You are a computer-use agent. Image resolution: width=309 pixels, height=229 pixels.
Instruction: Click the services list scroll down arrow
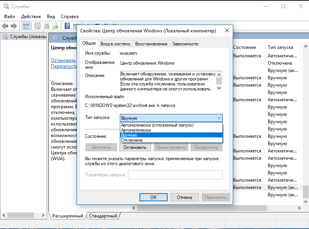click(x=306, y=201)
